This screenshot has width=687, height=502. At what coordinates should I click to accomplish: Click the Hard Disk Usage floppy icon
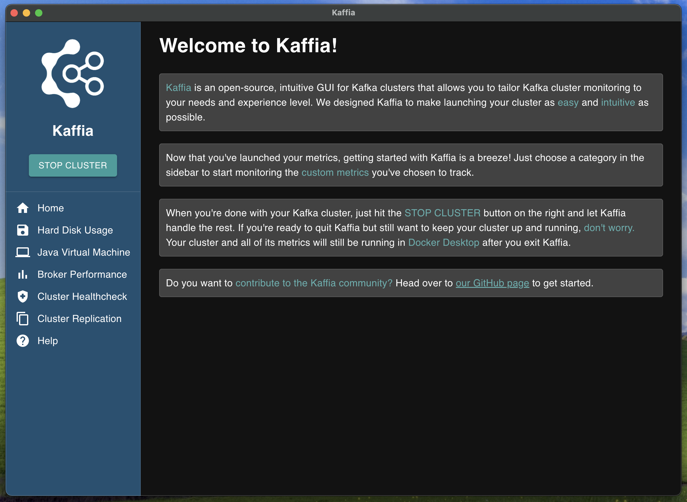(x=22, y=230)
